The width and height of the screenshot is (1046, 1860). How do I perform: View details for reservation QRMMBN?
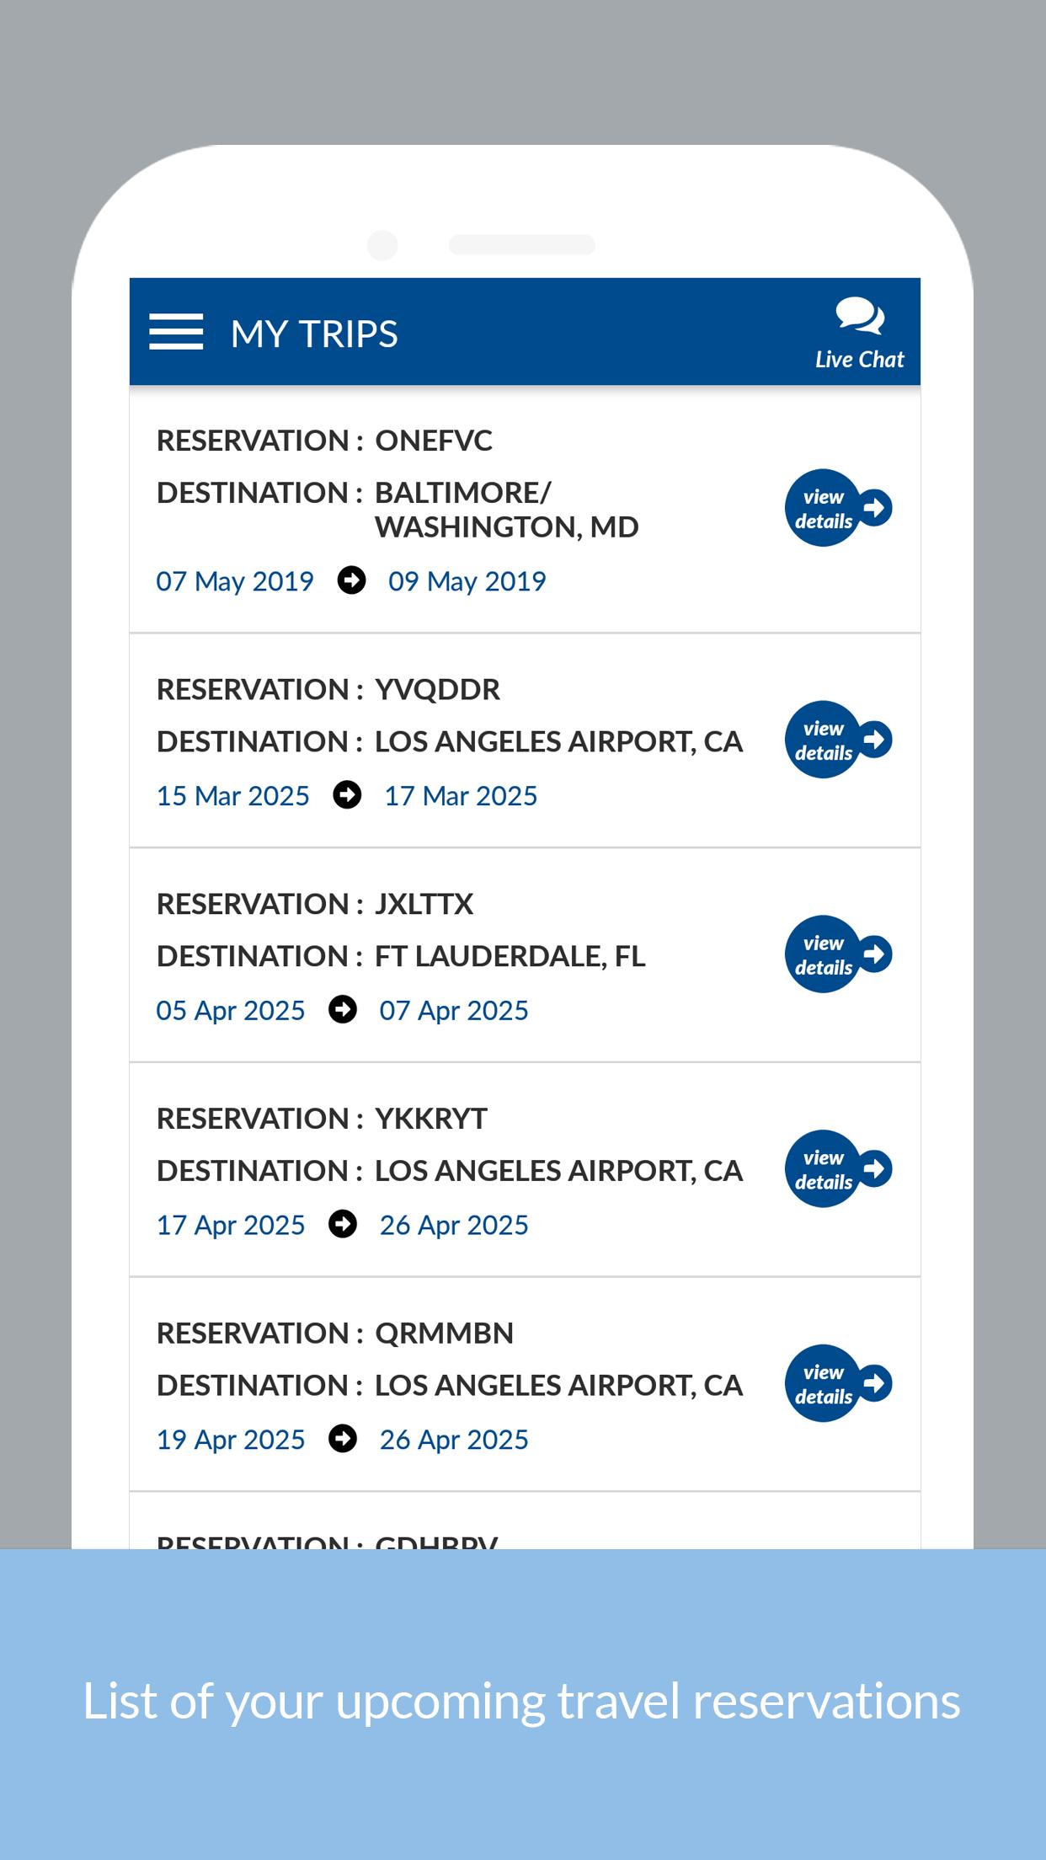(838, 1383)
